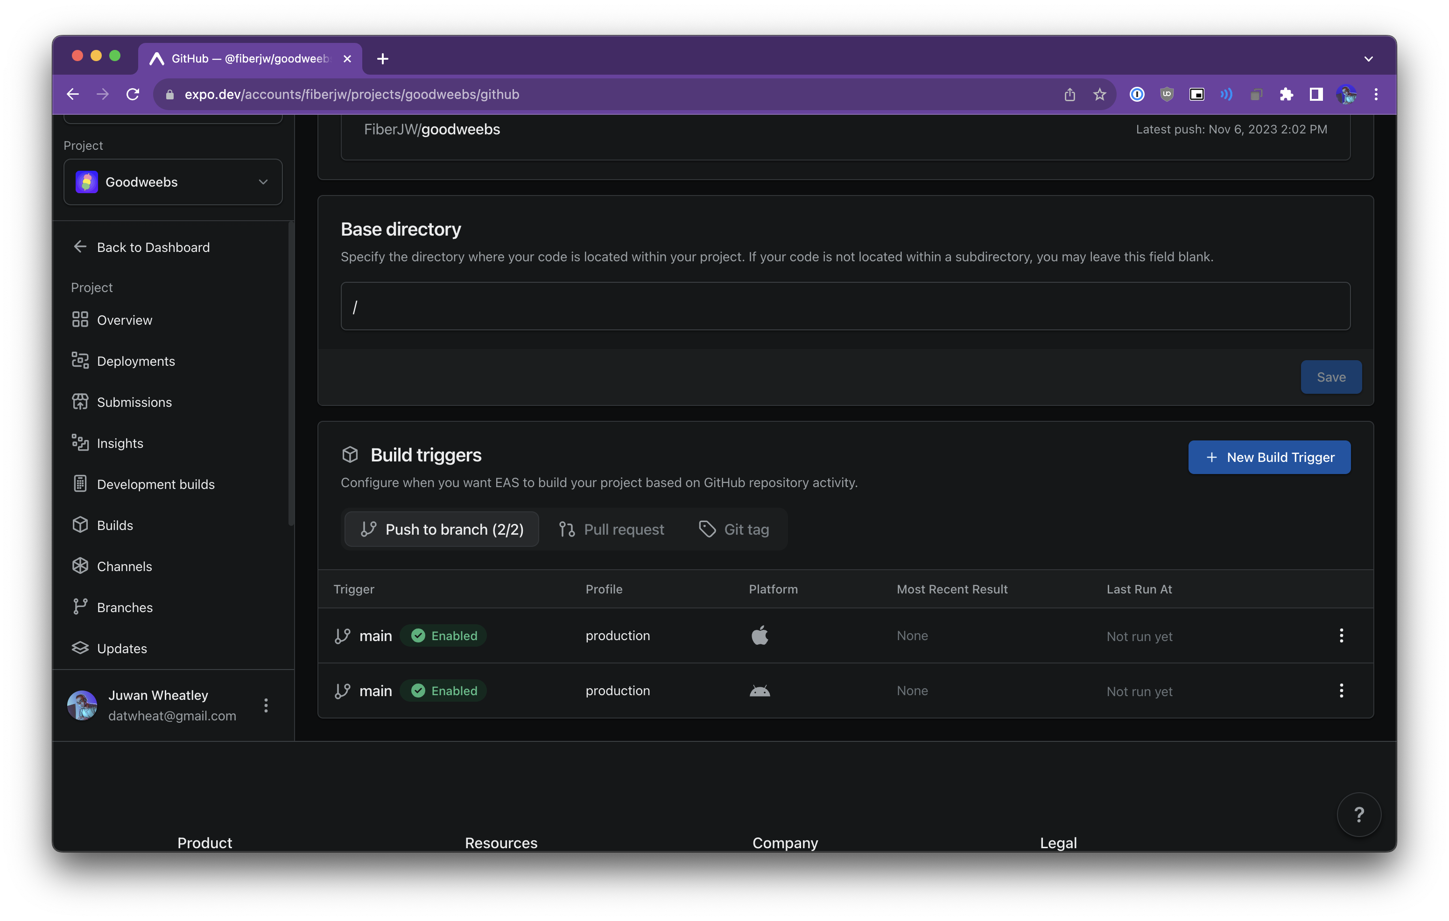Open options menu for Android main trigger

click(x=1341, y=690)
